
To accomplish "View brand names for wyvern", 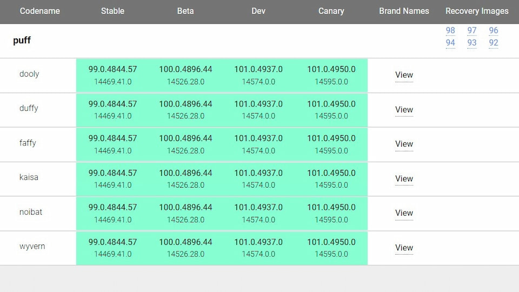I will (x=404, y=248).
